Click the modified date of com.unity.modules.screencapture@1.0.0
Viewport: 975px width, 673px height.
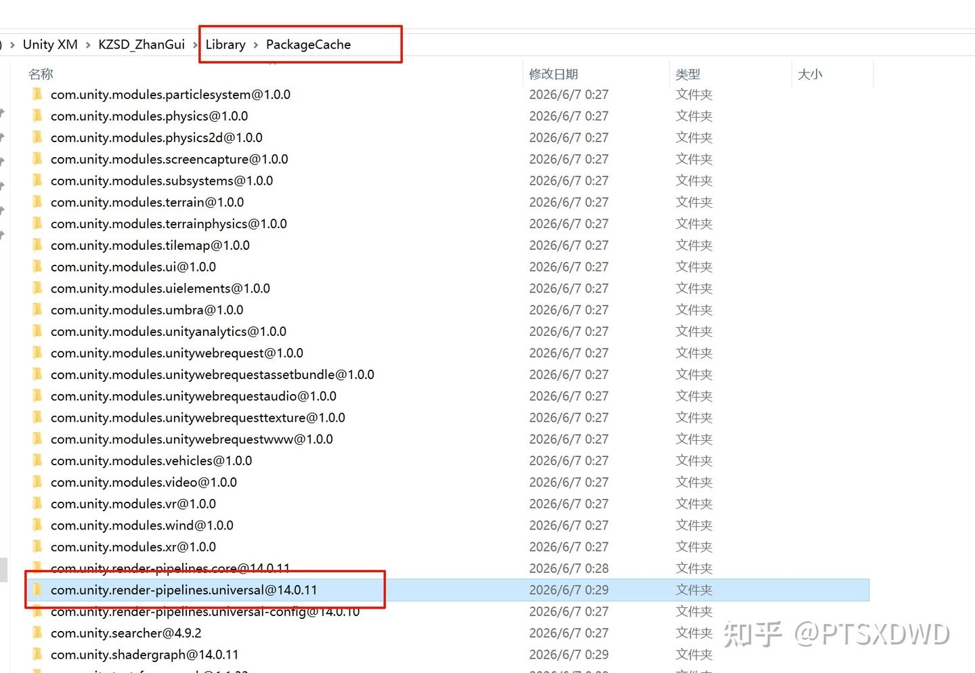pos(569,159)
